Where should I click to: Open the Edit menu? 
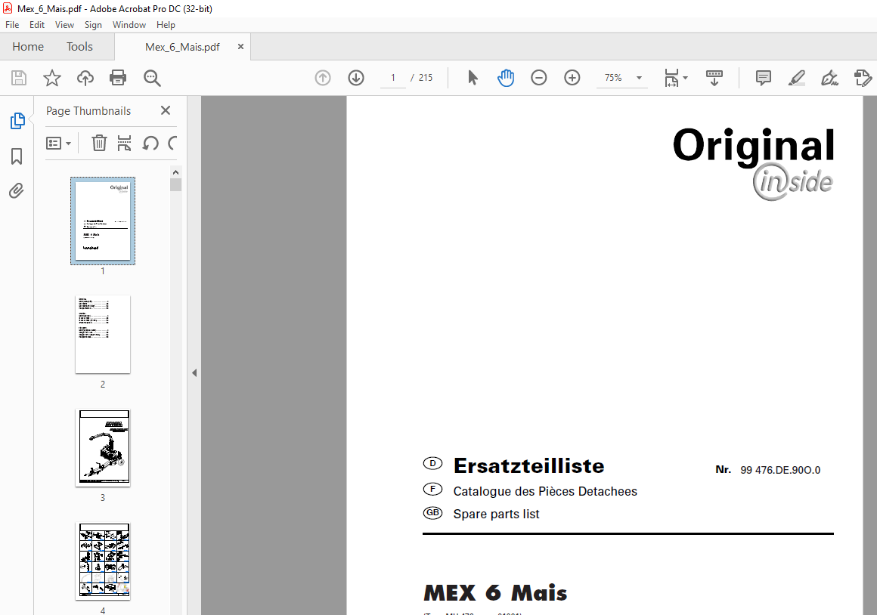pos(37,25)
